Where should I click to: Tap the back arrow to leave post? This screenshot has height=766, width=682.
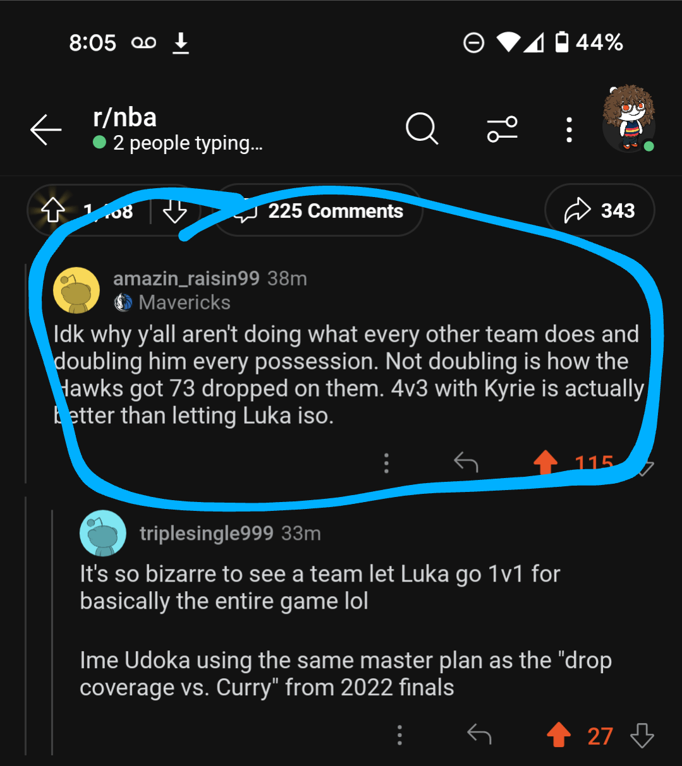coord(46,130)
